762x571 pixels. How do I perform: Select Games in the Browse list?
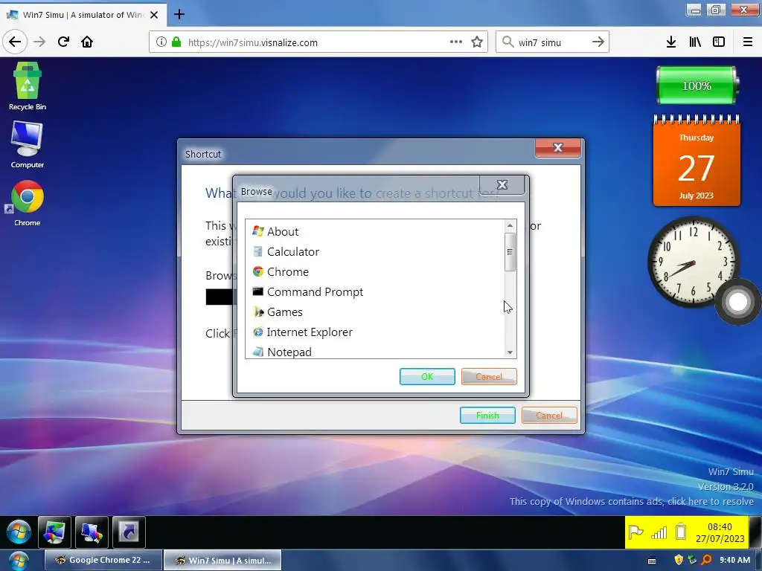click(x=375, y=312)
